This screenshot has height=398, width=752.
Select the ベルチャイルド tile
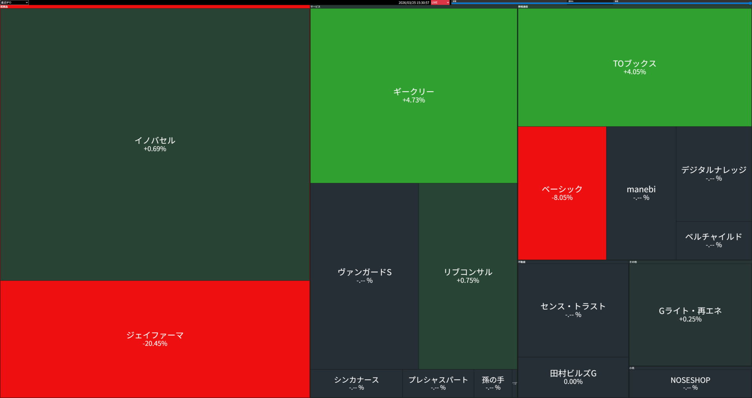(714, 240)
